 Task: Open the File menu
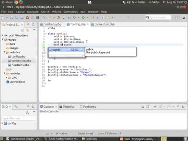4,12
